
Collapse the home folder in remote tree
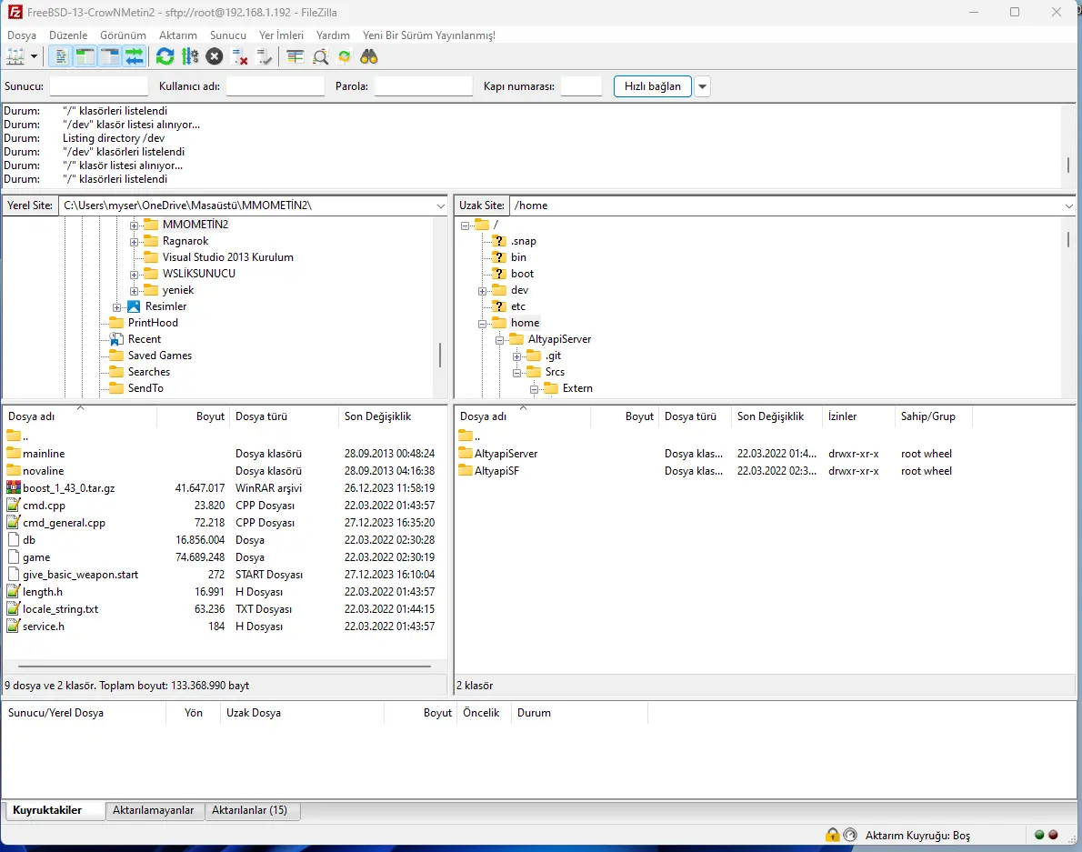(482, 323)
